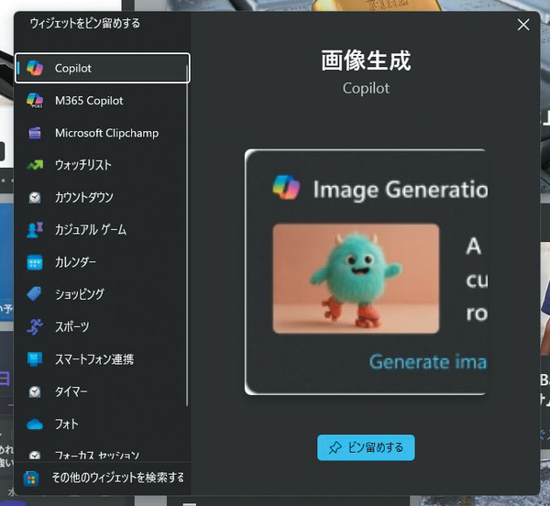Click the Copilot logo in preview card
Screen dimensions: 550x506
[x=286, y=188]
